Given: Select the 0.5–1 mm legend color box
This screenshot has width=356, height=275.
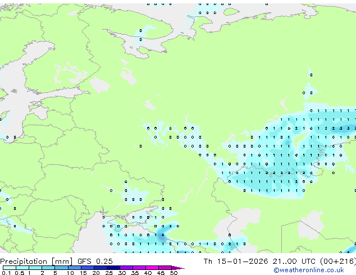Looking at the screenshot, I should click(x=22, y=268).
